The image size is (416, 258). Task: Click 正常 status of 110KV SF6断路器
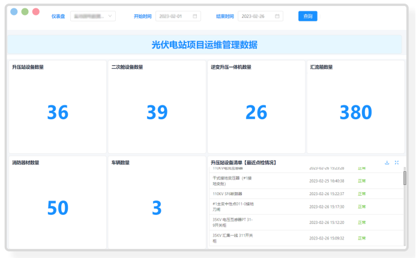pos(361,194)
